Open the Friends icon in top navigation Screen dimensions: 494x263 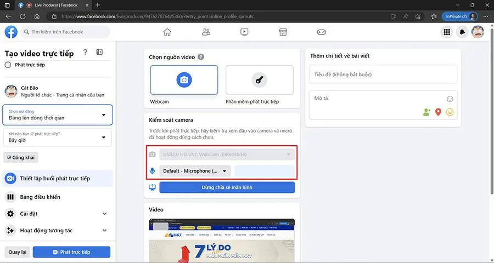click(206, 32)
